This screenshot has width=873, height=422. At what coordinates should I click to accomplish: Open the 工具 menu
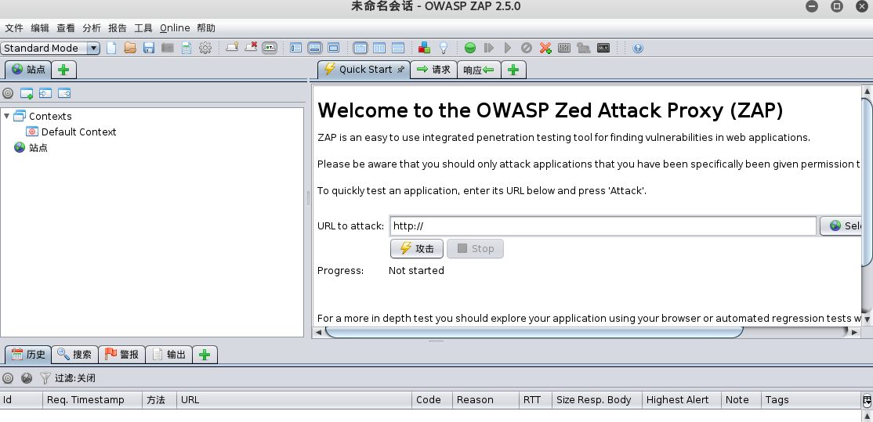point(143,28)
